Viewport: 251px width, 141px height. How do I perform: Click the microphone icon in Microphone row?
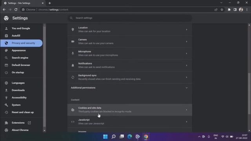click(x=73, y=53)
